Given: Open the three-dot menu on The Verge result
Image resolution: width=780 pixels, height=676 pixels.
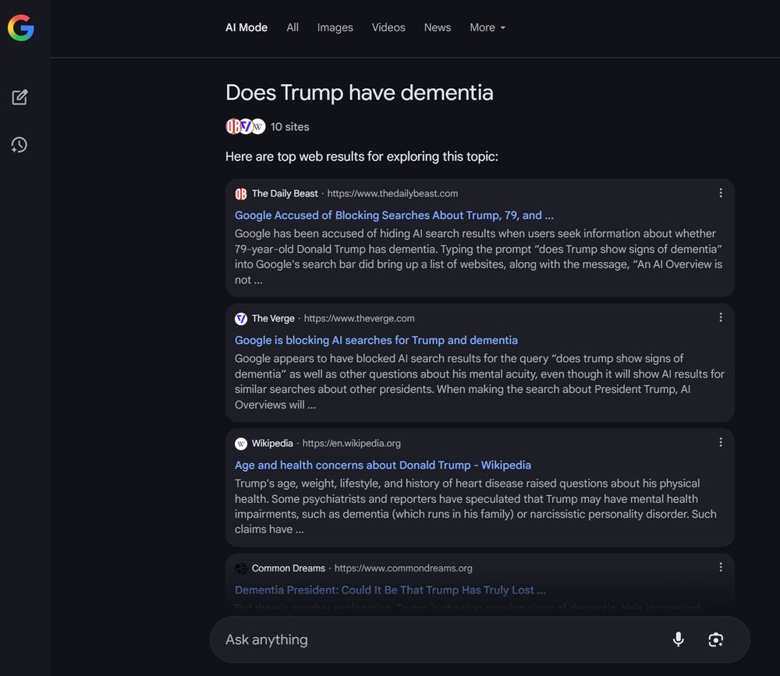Looking at the screenshot, I should [721, 317].
